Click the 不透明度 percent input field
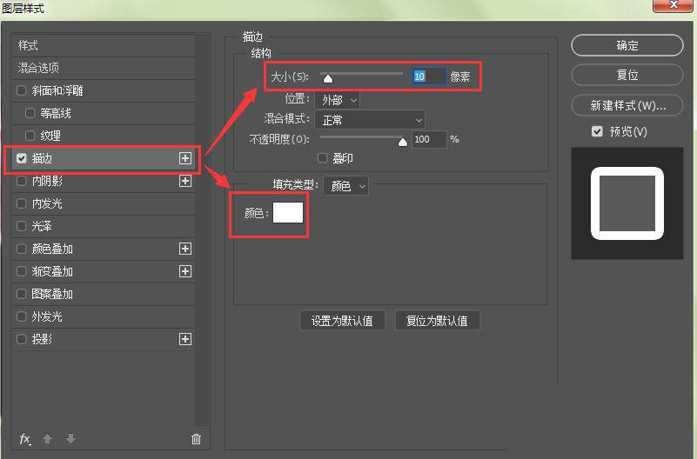The image size is (697, 459). (429, 139)
